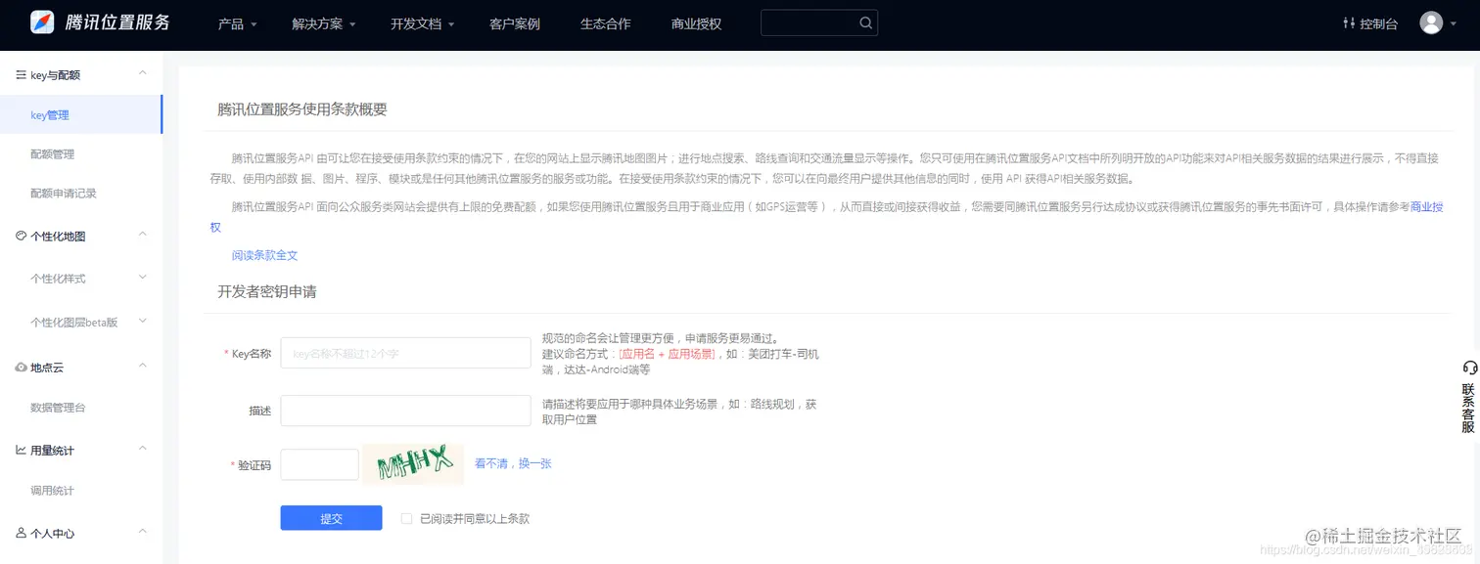
Task: Click the 联系客服 headset icon
Action: pyautogui.click(x=1469, y=368)
